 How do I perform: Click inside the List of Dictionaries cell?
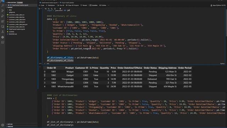(133, 110)
